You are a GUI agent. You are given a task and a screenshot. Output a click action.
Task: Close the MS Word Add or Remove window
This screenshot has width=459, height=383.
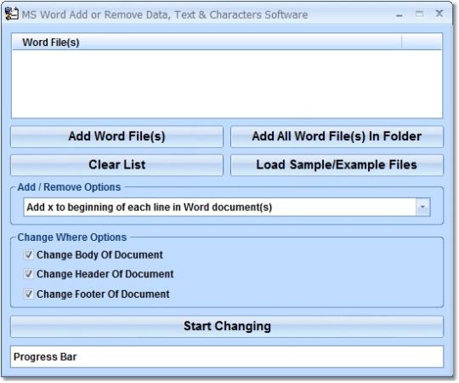(439, 14)
